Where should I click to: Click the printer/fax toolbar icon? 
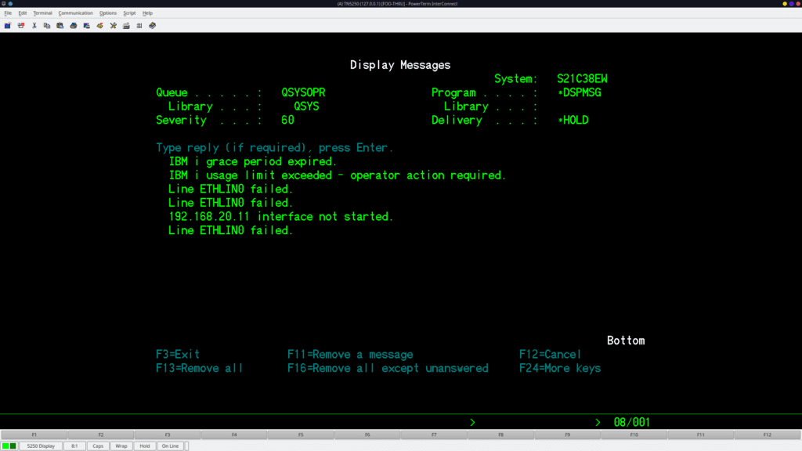click(126, 26)
